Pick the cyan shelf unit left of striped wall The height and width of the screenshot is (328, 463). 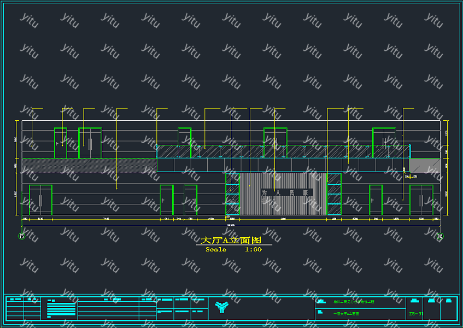(x=232, y=194)
